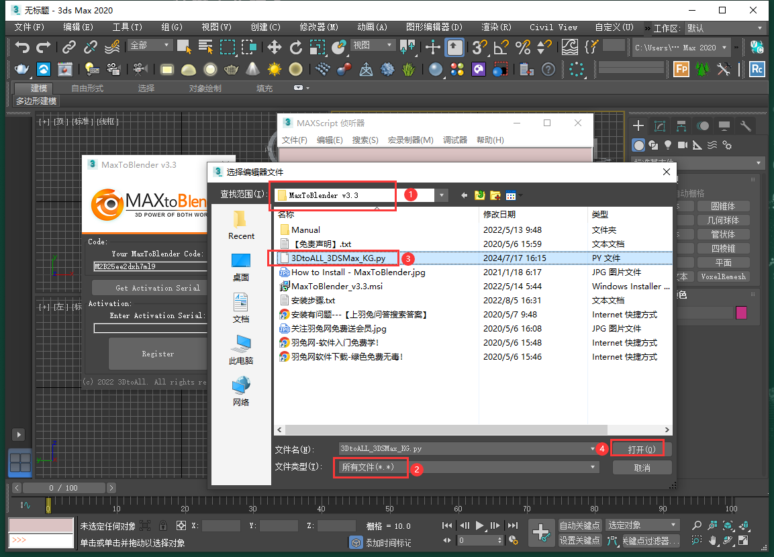Toggle Spinner Snap
Screen dimensions: 774x557
(x=544, y=48)
